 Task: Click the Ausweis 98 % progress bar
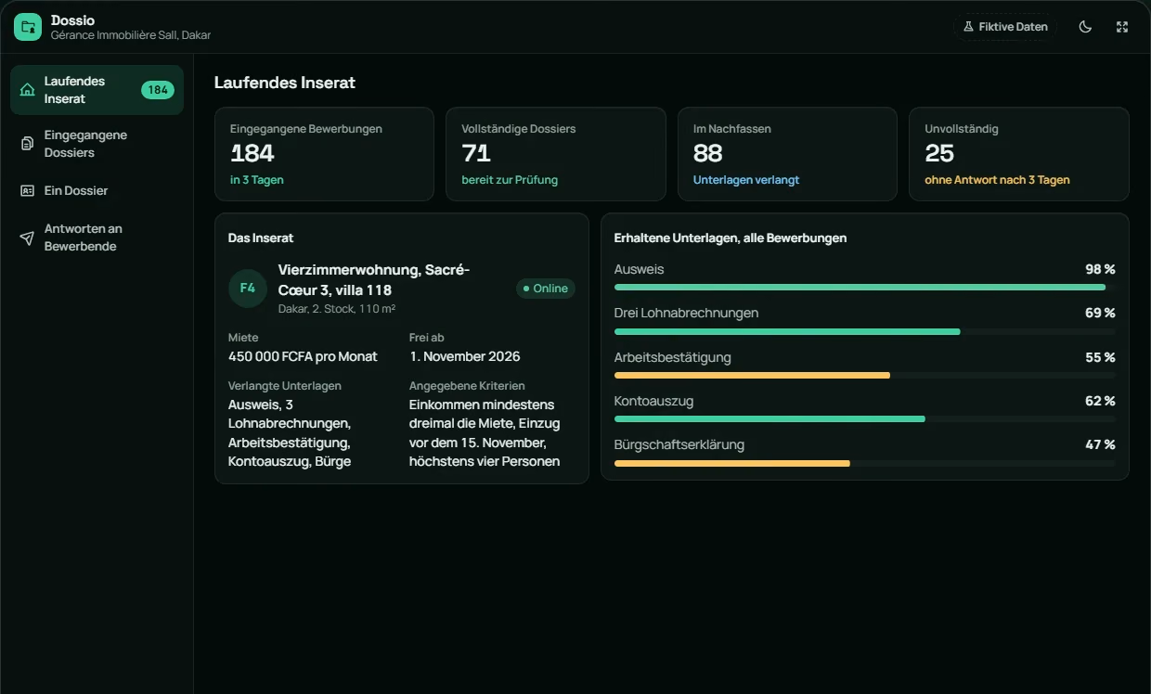point(865,288)
